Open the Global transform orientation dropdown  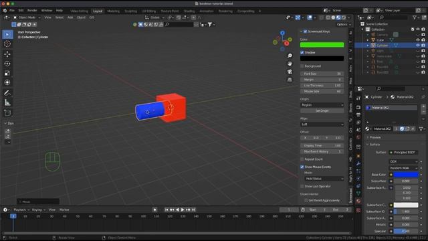click(x=154, y=17)
